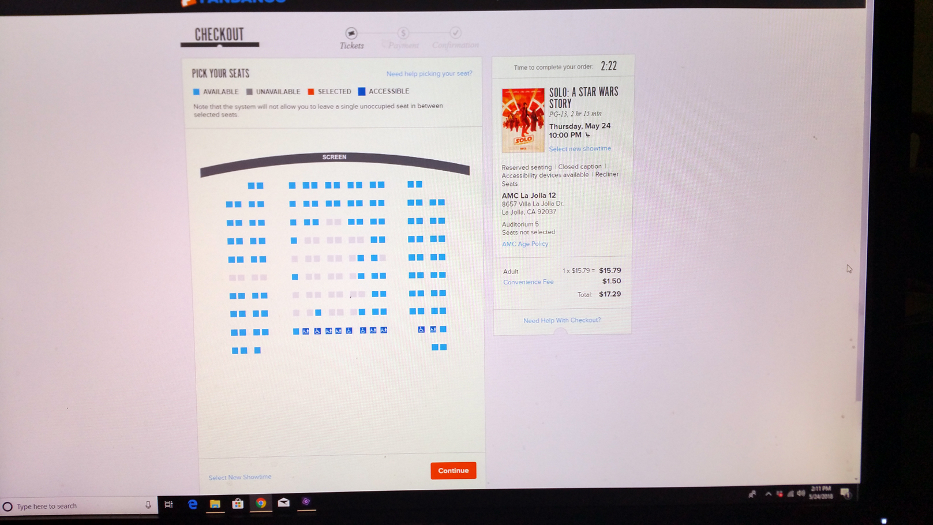Select the regular seat beside right-section companion seat

443,329
